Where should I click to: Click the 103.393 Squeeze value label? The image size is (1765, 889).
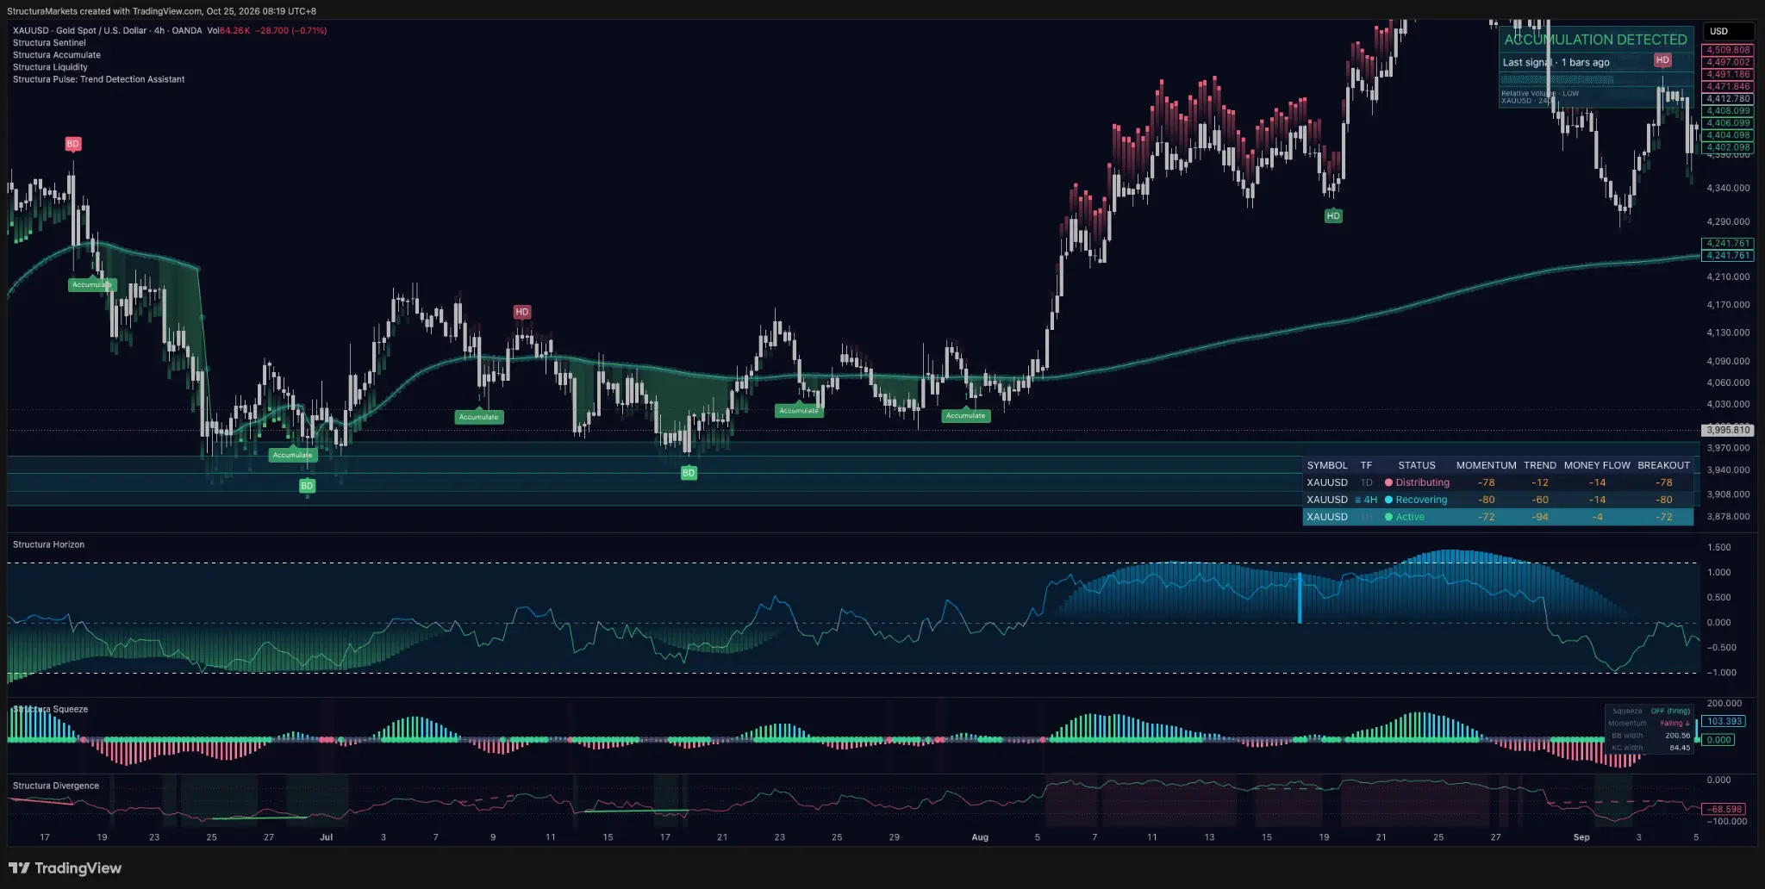tap(1724, 722)
